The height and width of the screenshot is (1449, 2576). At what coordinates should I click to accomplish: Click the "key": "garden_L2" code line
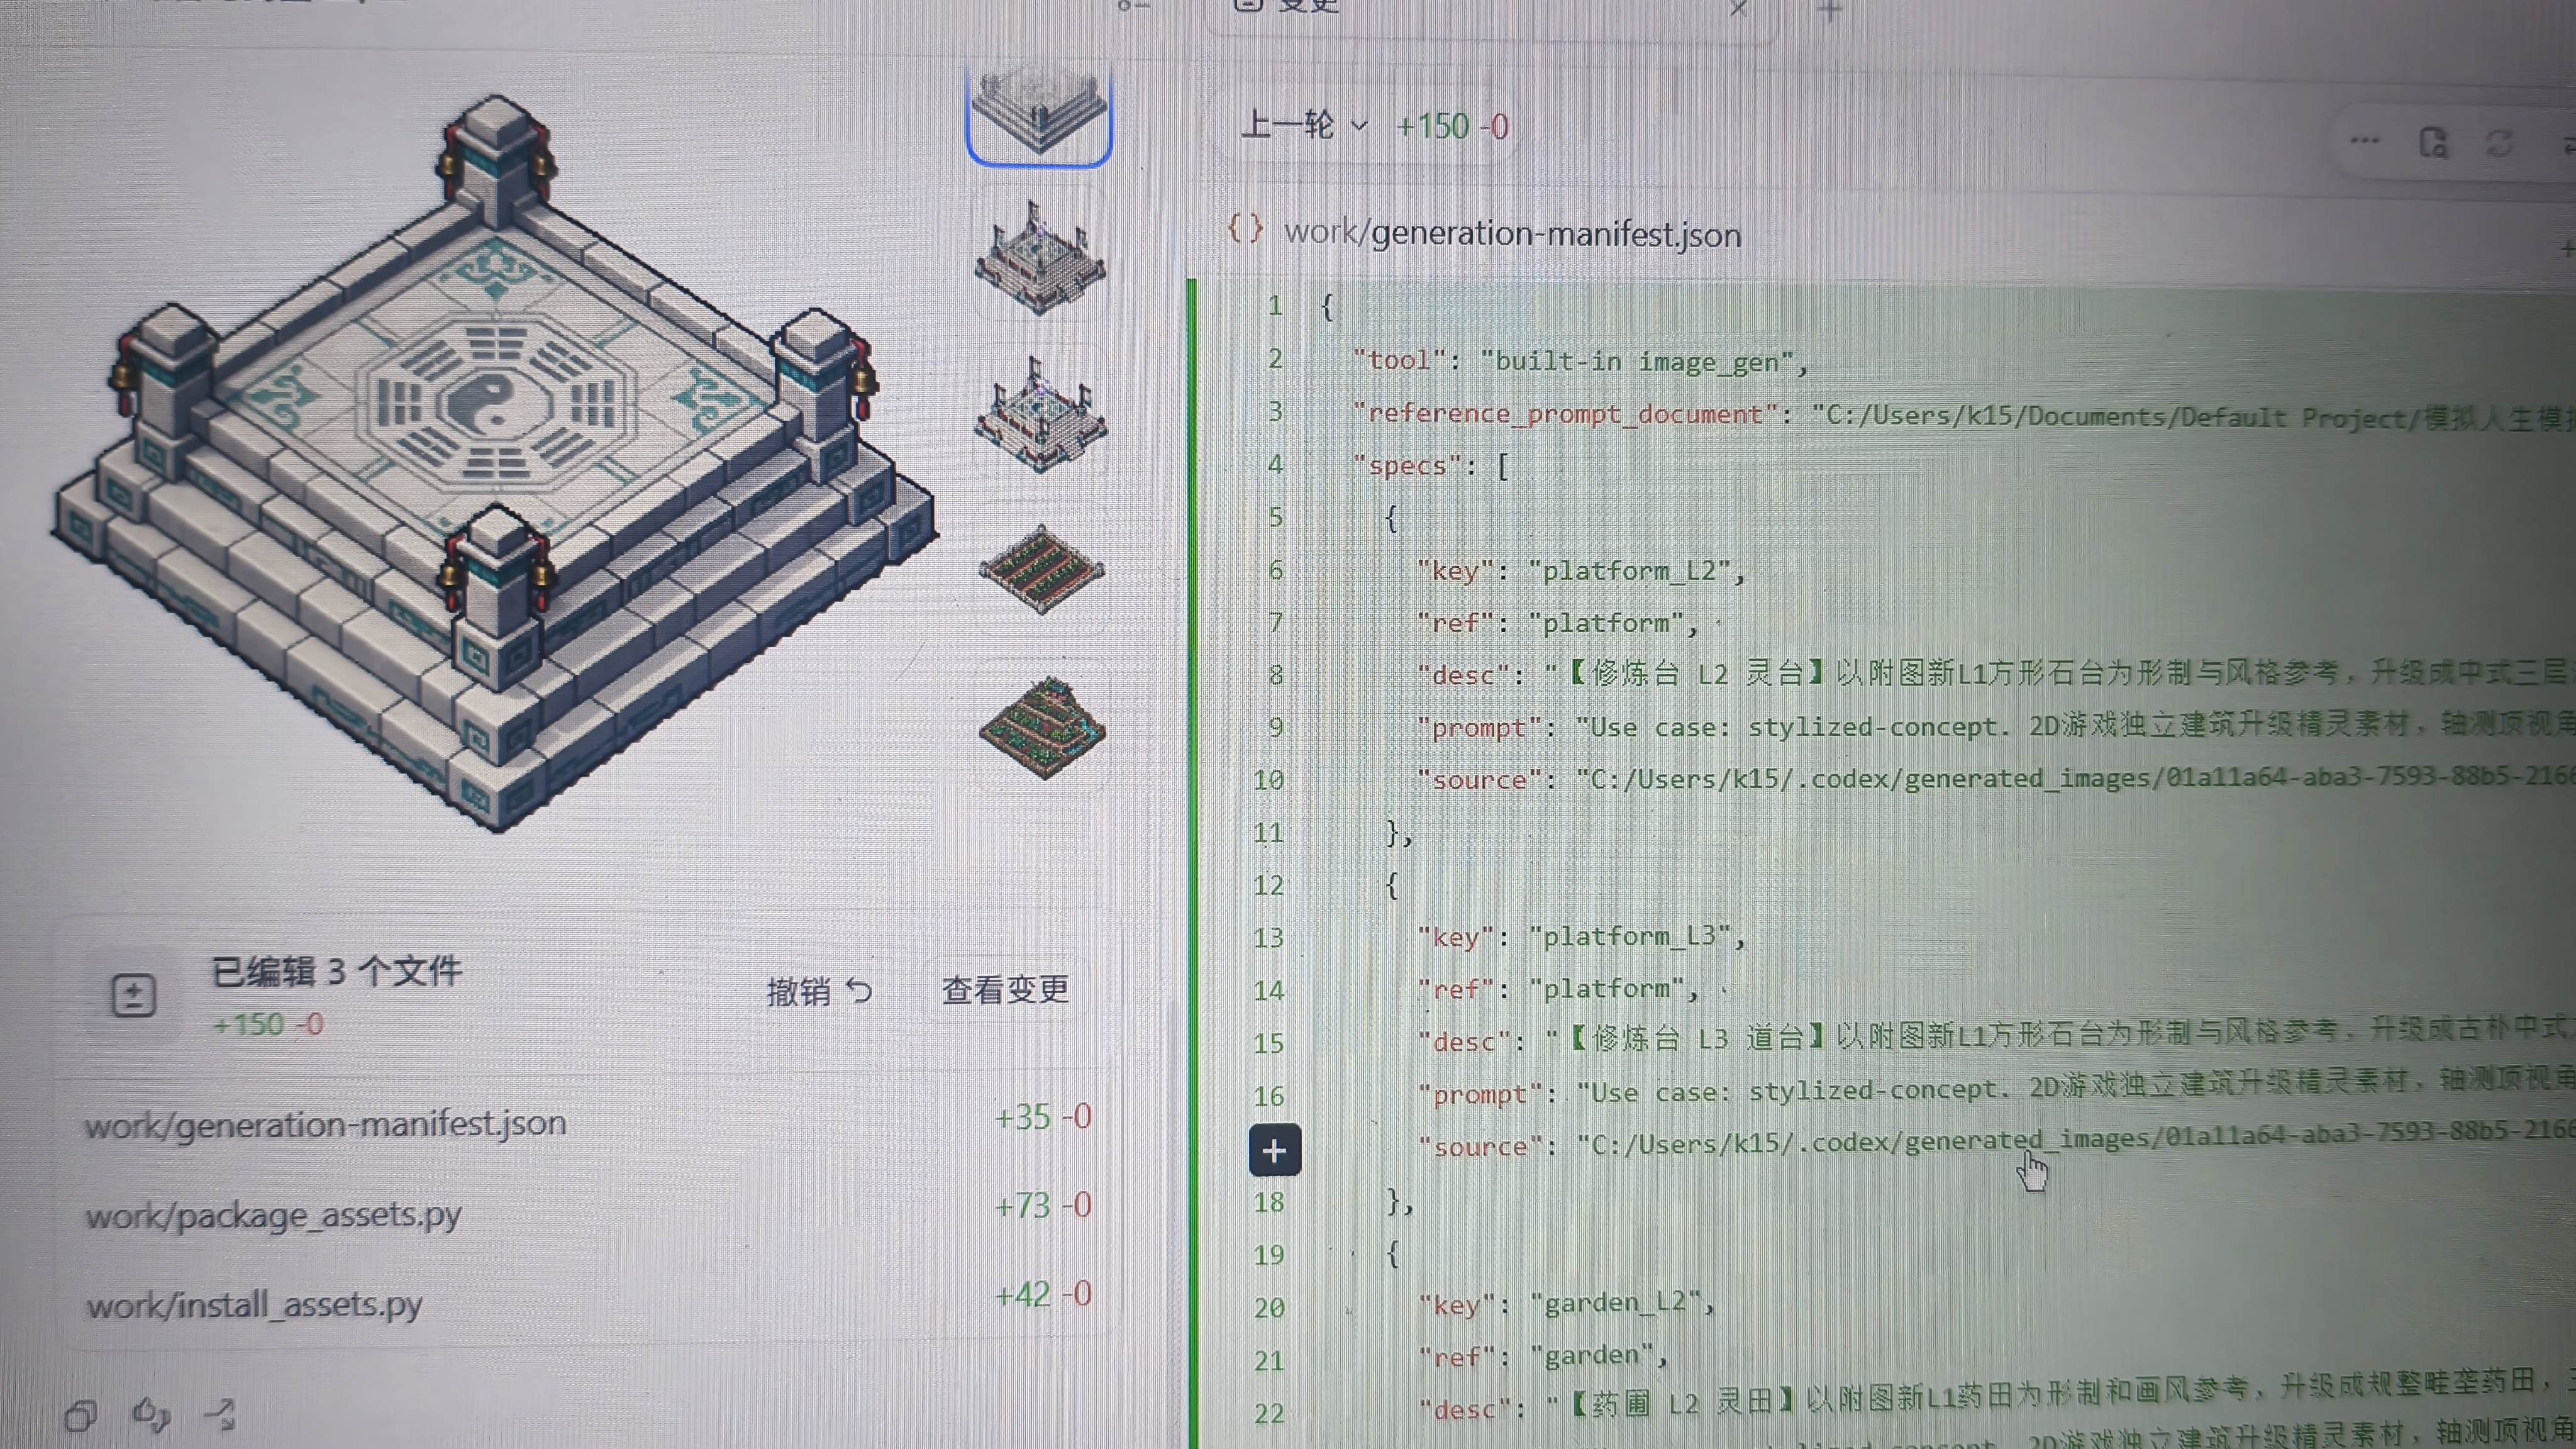click(x=1567, y=1304)
